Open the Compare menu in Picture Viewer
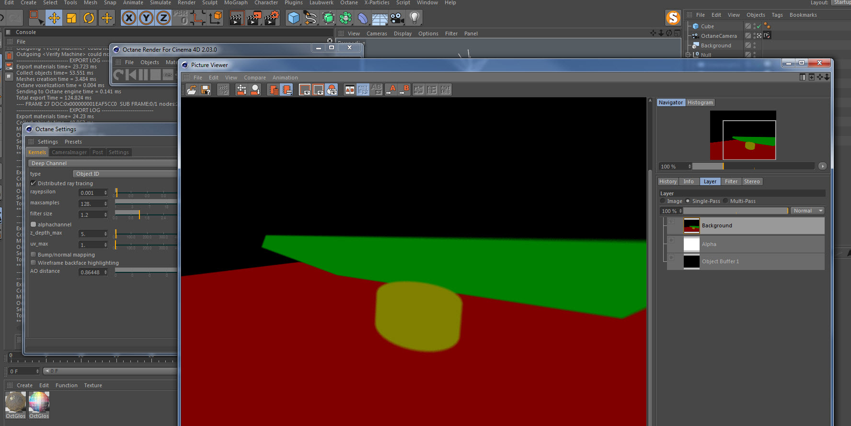 (x=255, y=78)
